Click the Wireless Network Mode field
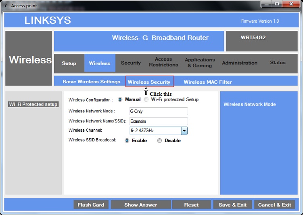This screenshot has width=303, height=215. click(x=159, y=111)
